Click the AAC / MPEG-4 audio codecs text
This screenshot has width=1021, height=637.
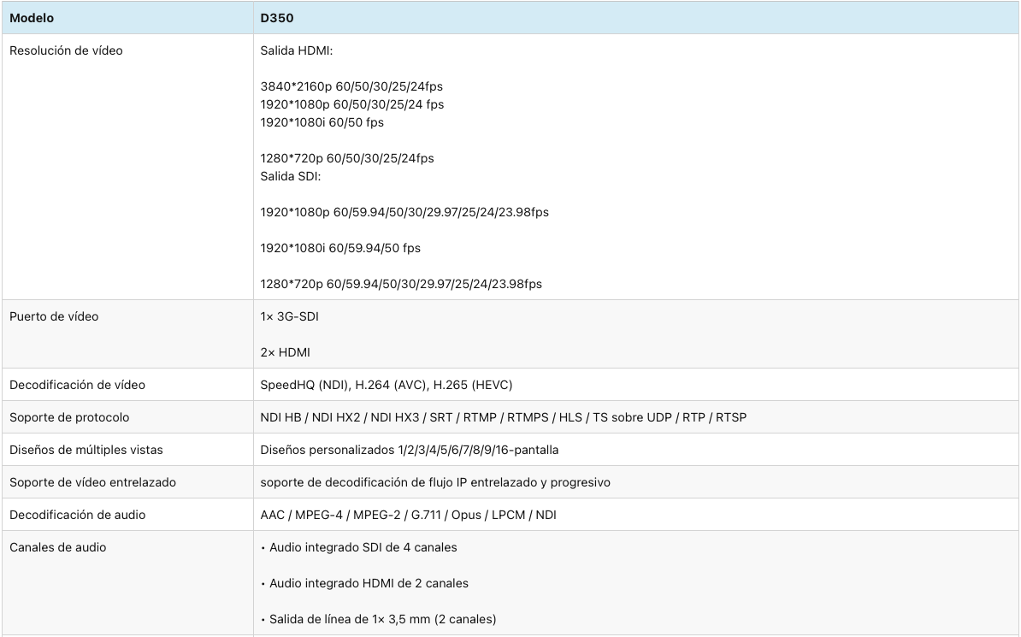pyautogui.click(x=408, y=515)
